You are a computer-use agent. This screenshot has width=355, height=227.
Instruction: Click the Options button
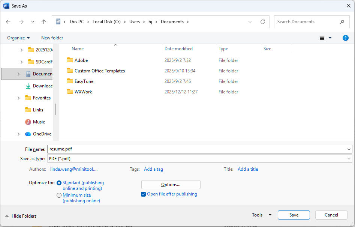coord(171,184)
